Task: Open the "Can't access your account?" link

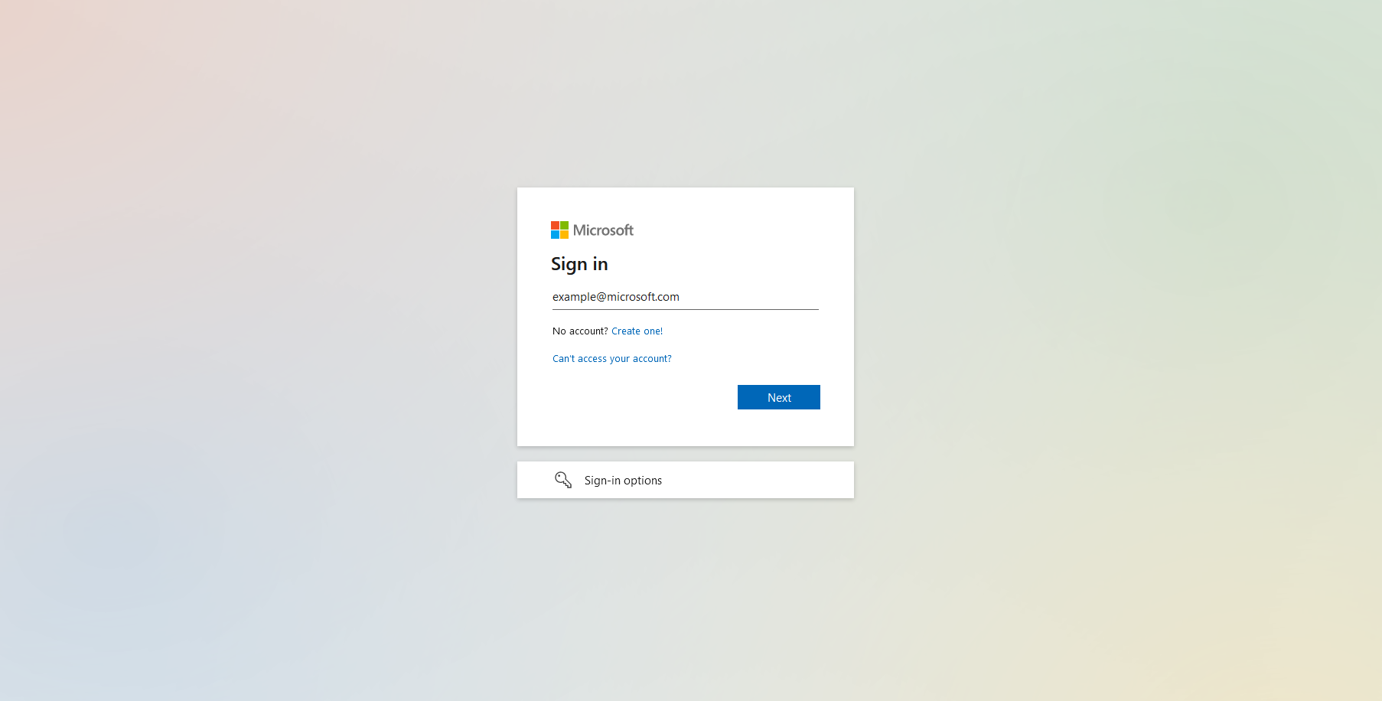Action: [612, 359]
